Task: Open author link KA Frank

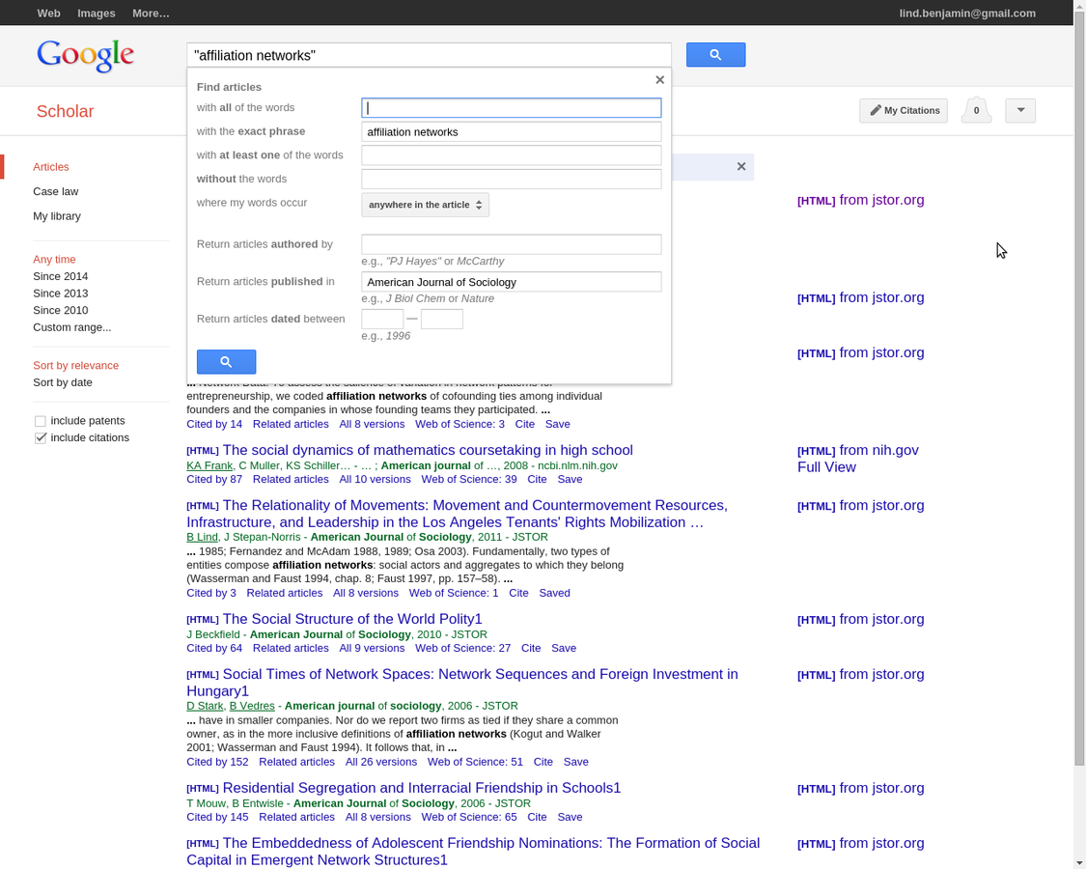Action: 209,465
